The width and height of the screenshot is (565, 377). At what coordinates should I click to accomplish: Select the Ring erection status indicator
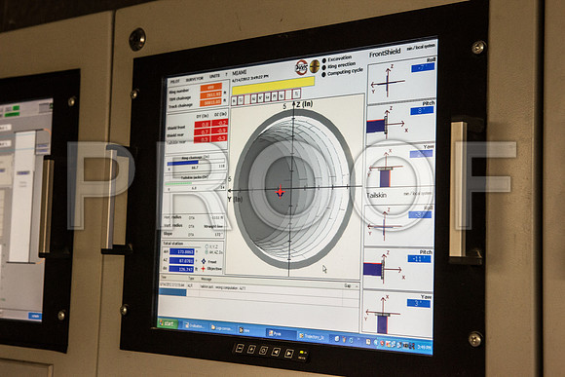pos(339,65)
